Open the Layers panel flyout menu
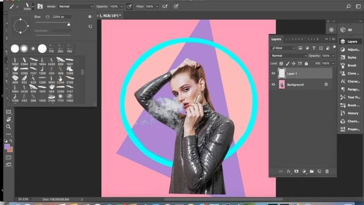The width and height of the screenshot is (364, 205). point(333,39)
